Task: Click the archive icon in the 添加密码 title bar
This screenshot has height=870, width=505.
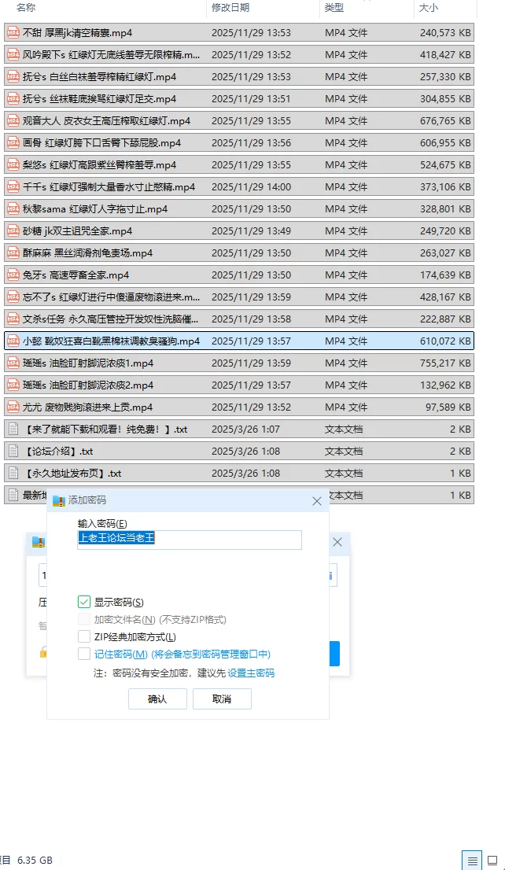Action: click(x=59, y=500)
